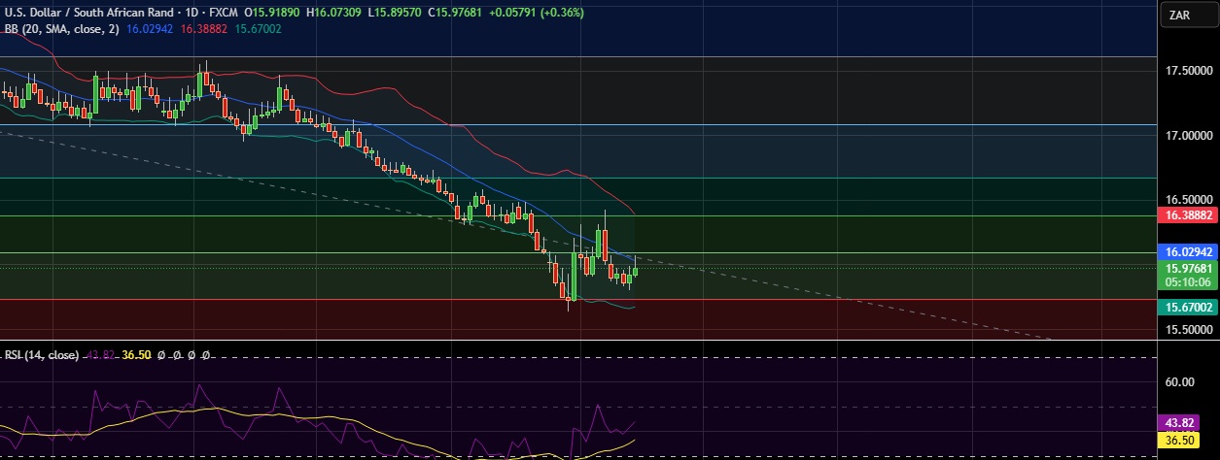Click the teal BB lower value 15.67002 in legend
This screenshot has height=460, width=1220.
point(258,29)
